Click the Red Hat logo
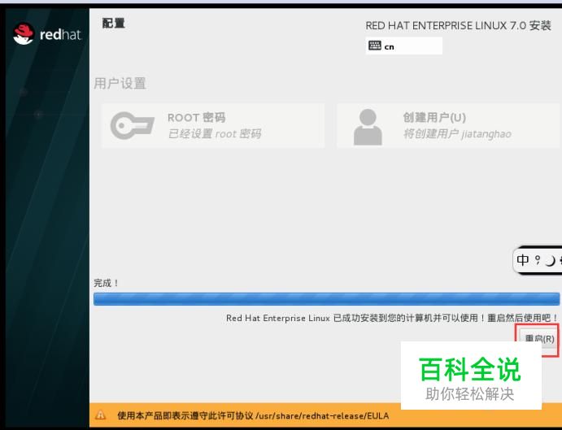The image size is (562, 430). coord(47,34)
